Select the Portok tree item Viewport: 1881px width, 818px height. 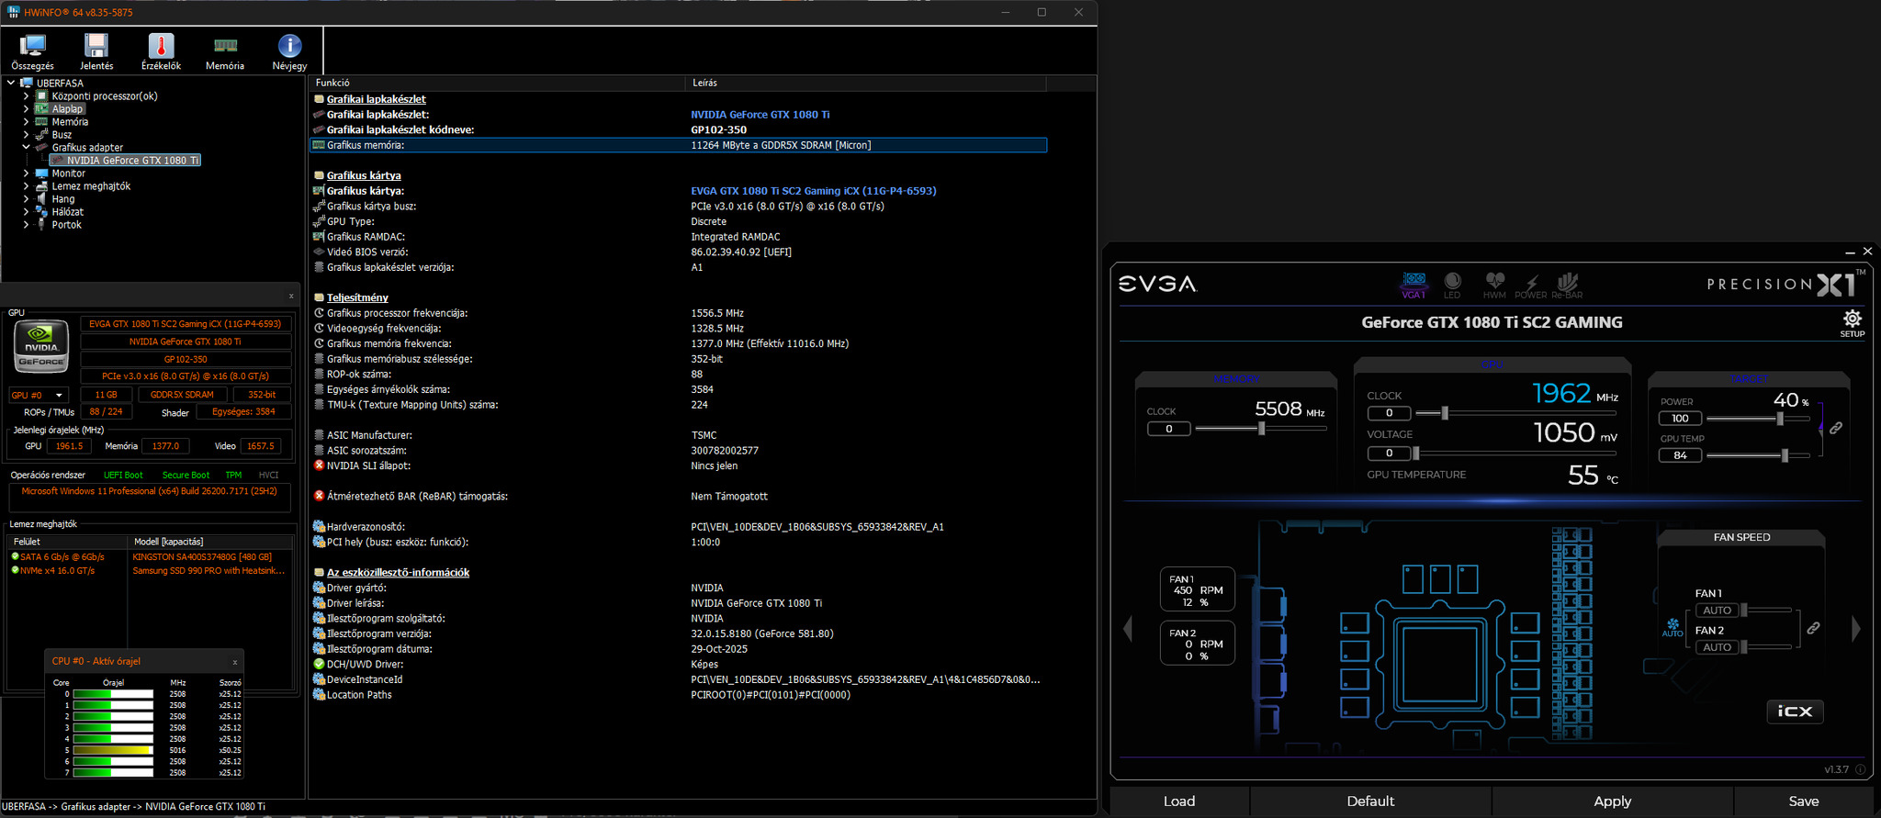tap(66, 224)
